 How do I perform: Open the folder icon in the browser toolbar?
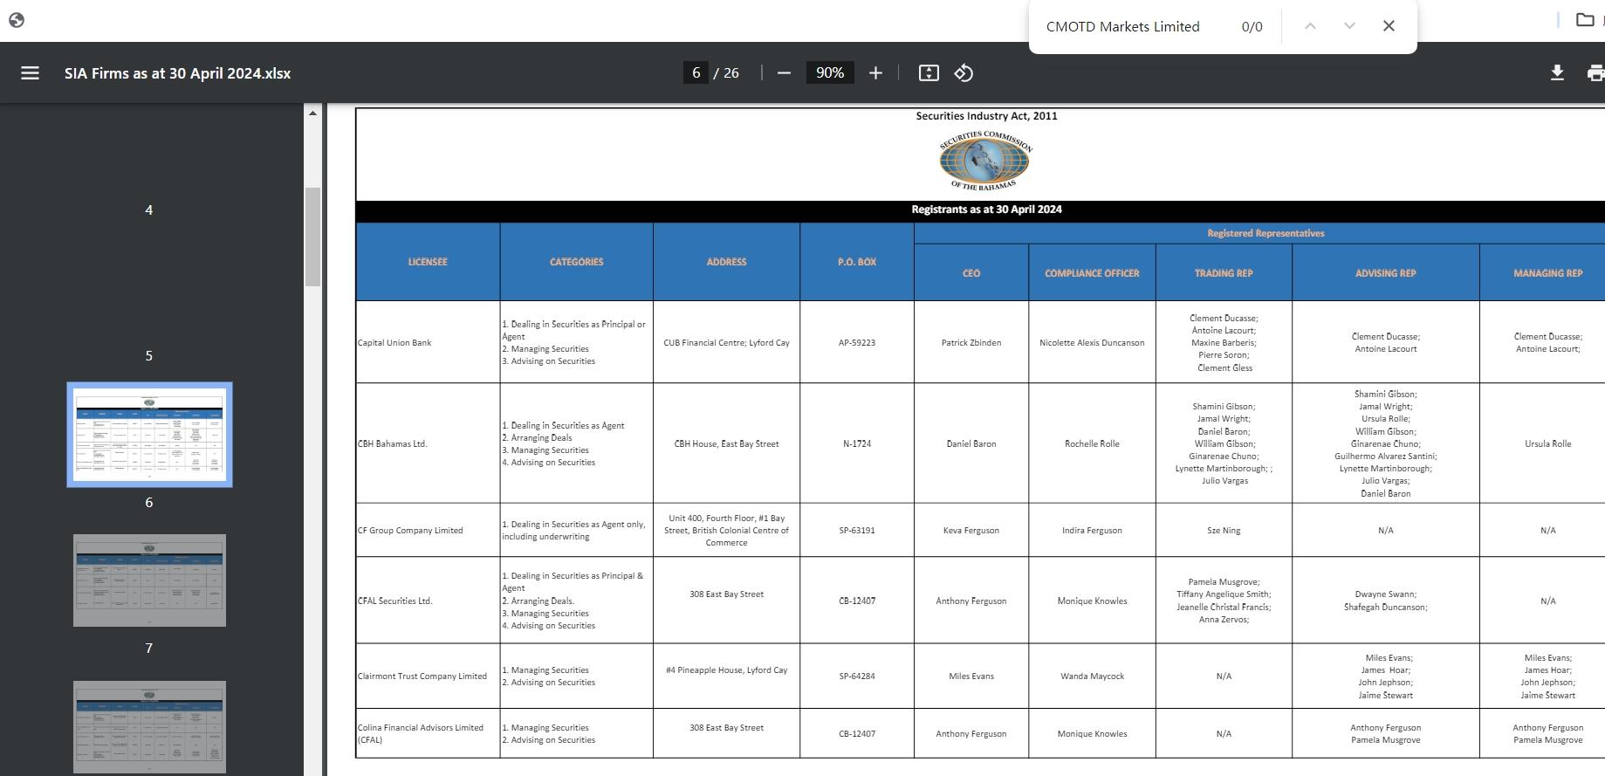point(1585,19)
